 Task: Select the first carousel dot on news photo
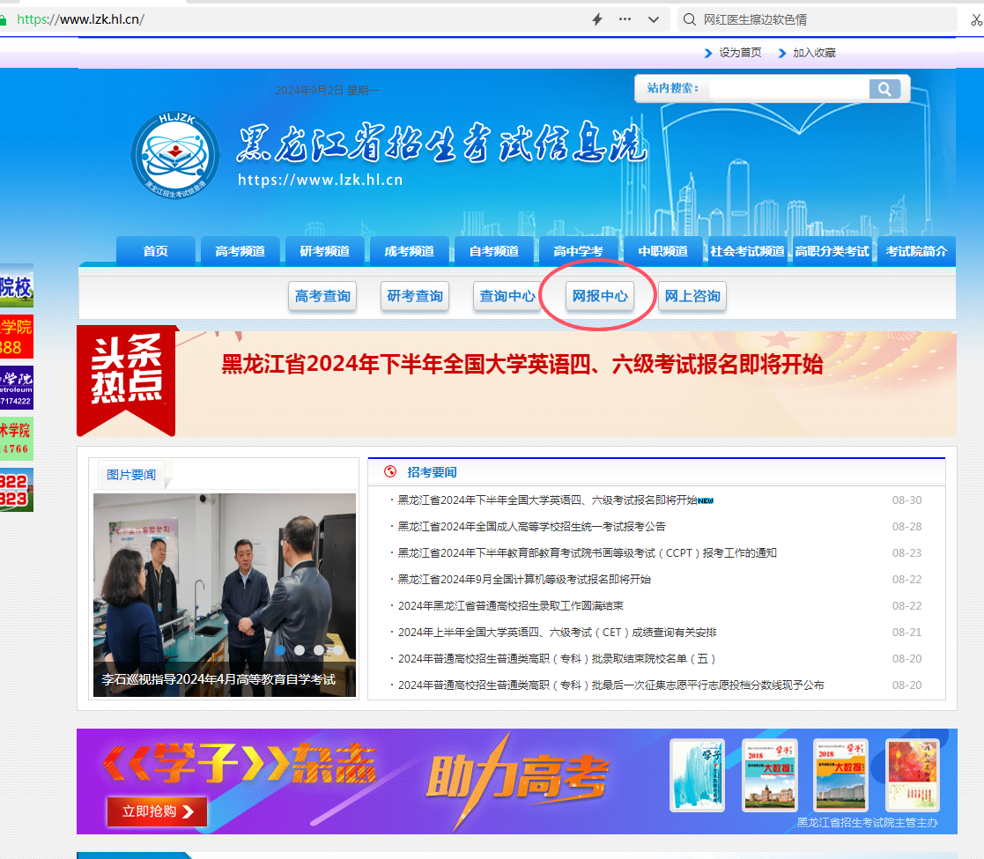[x=281, y=650]
